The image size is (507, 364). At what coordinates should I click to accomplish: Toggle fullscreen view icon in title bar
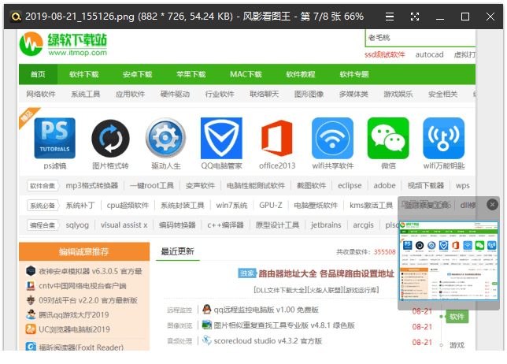415,17
